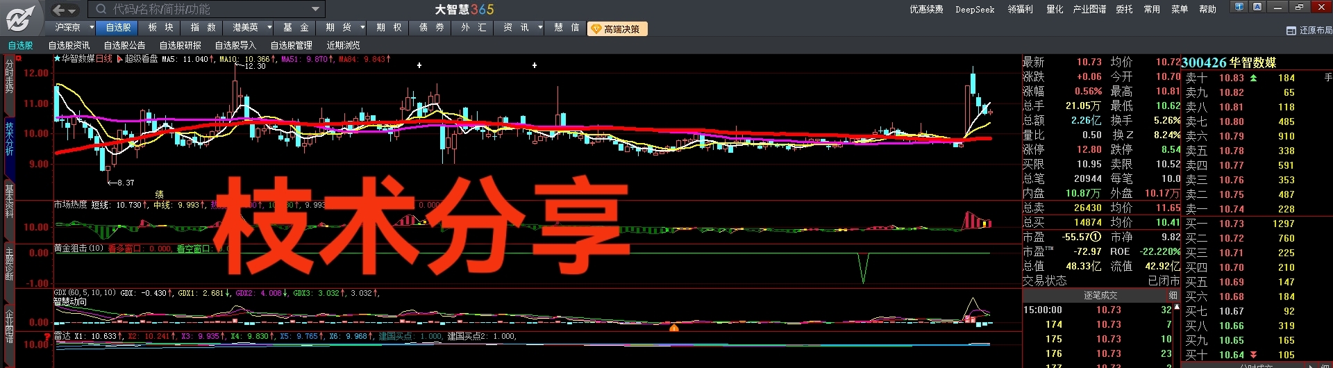Click the 超级看盘 play icon
1333x368 pixels.
[120, 59]
